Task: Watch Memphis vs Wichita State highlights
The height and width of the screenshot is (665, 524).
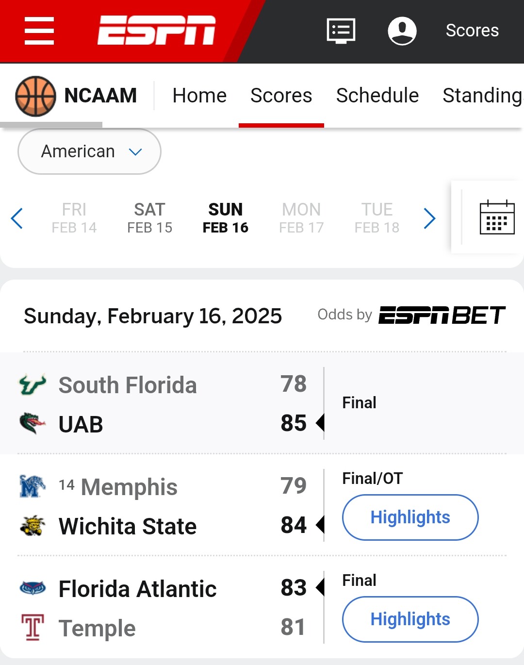Action: (x=410, y=517)
